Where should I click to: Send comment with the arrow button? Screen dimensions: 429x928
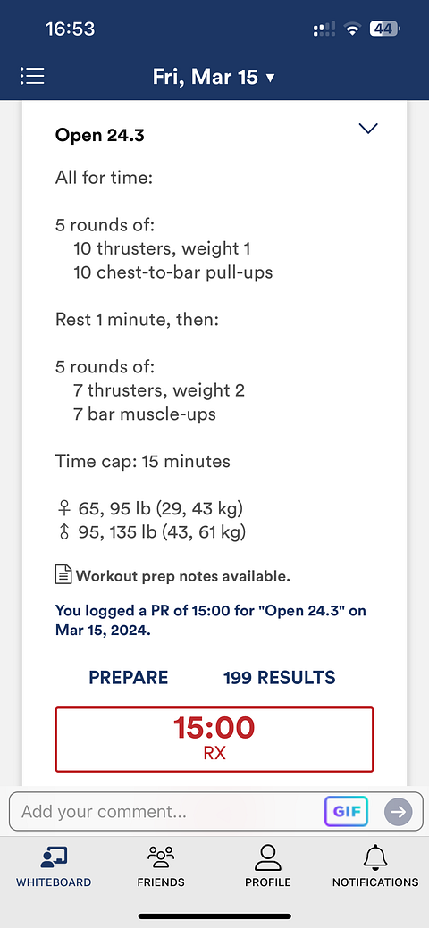click(399, 811)
